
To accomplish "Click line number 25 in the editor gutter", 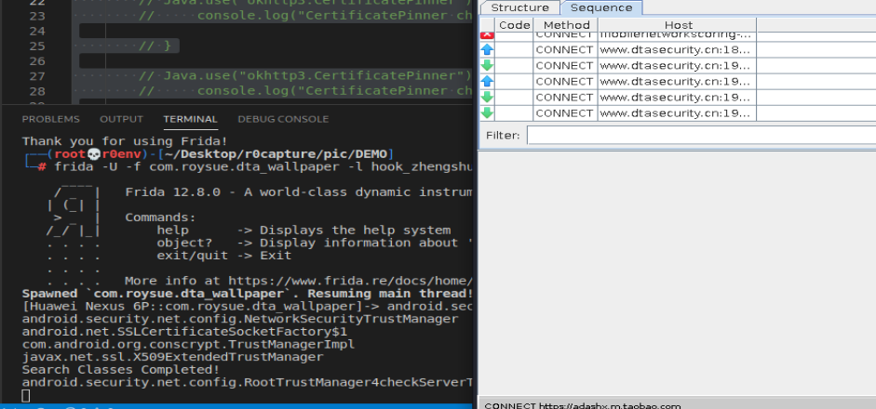I will [37, 46].
